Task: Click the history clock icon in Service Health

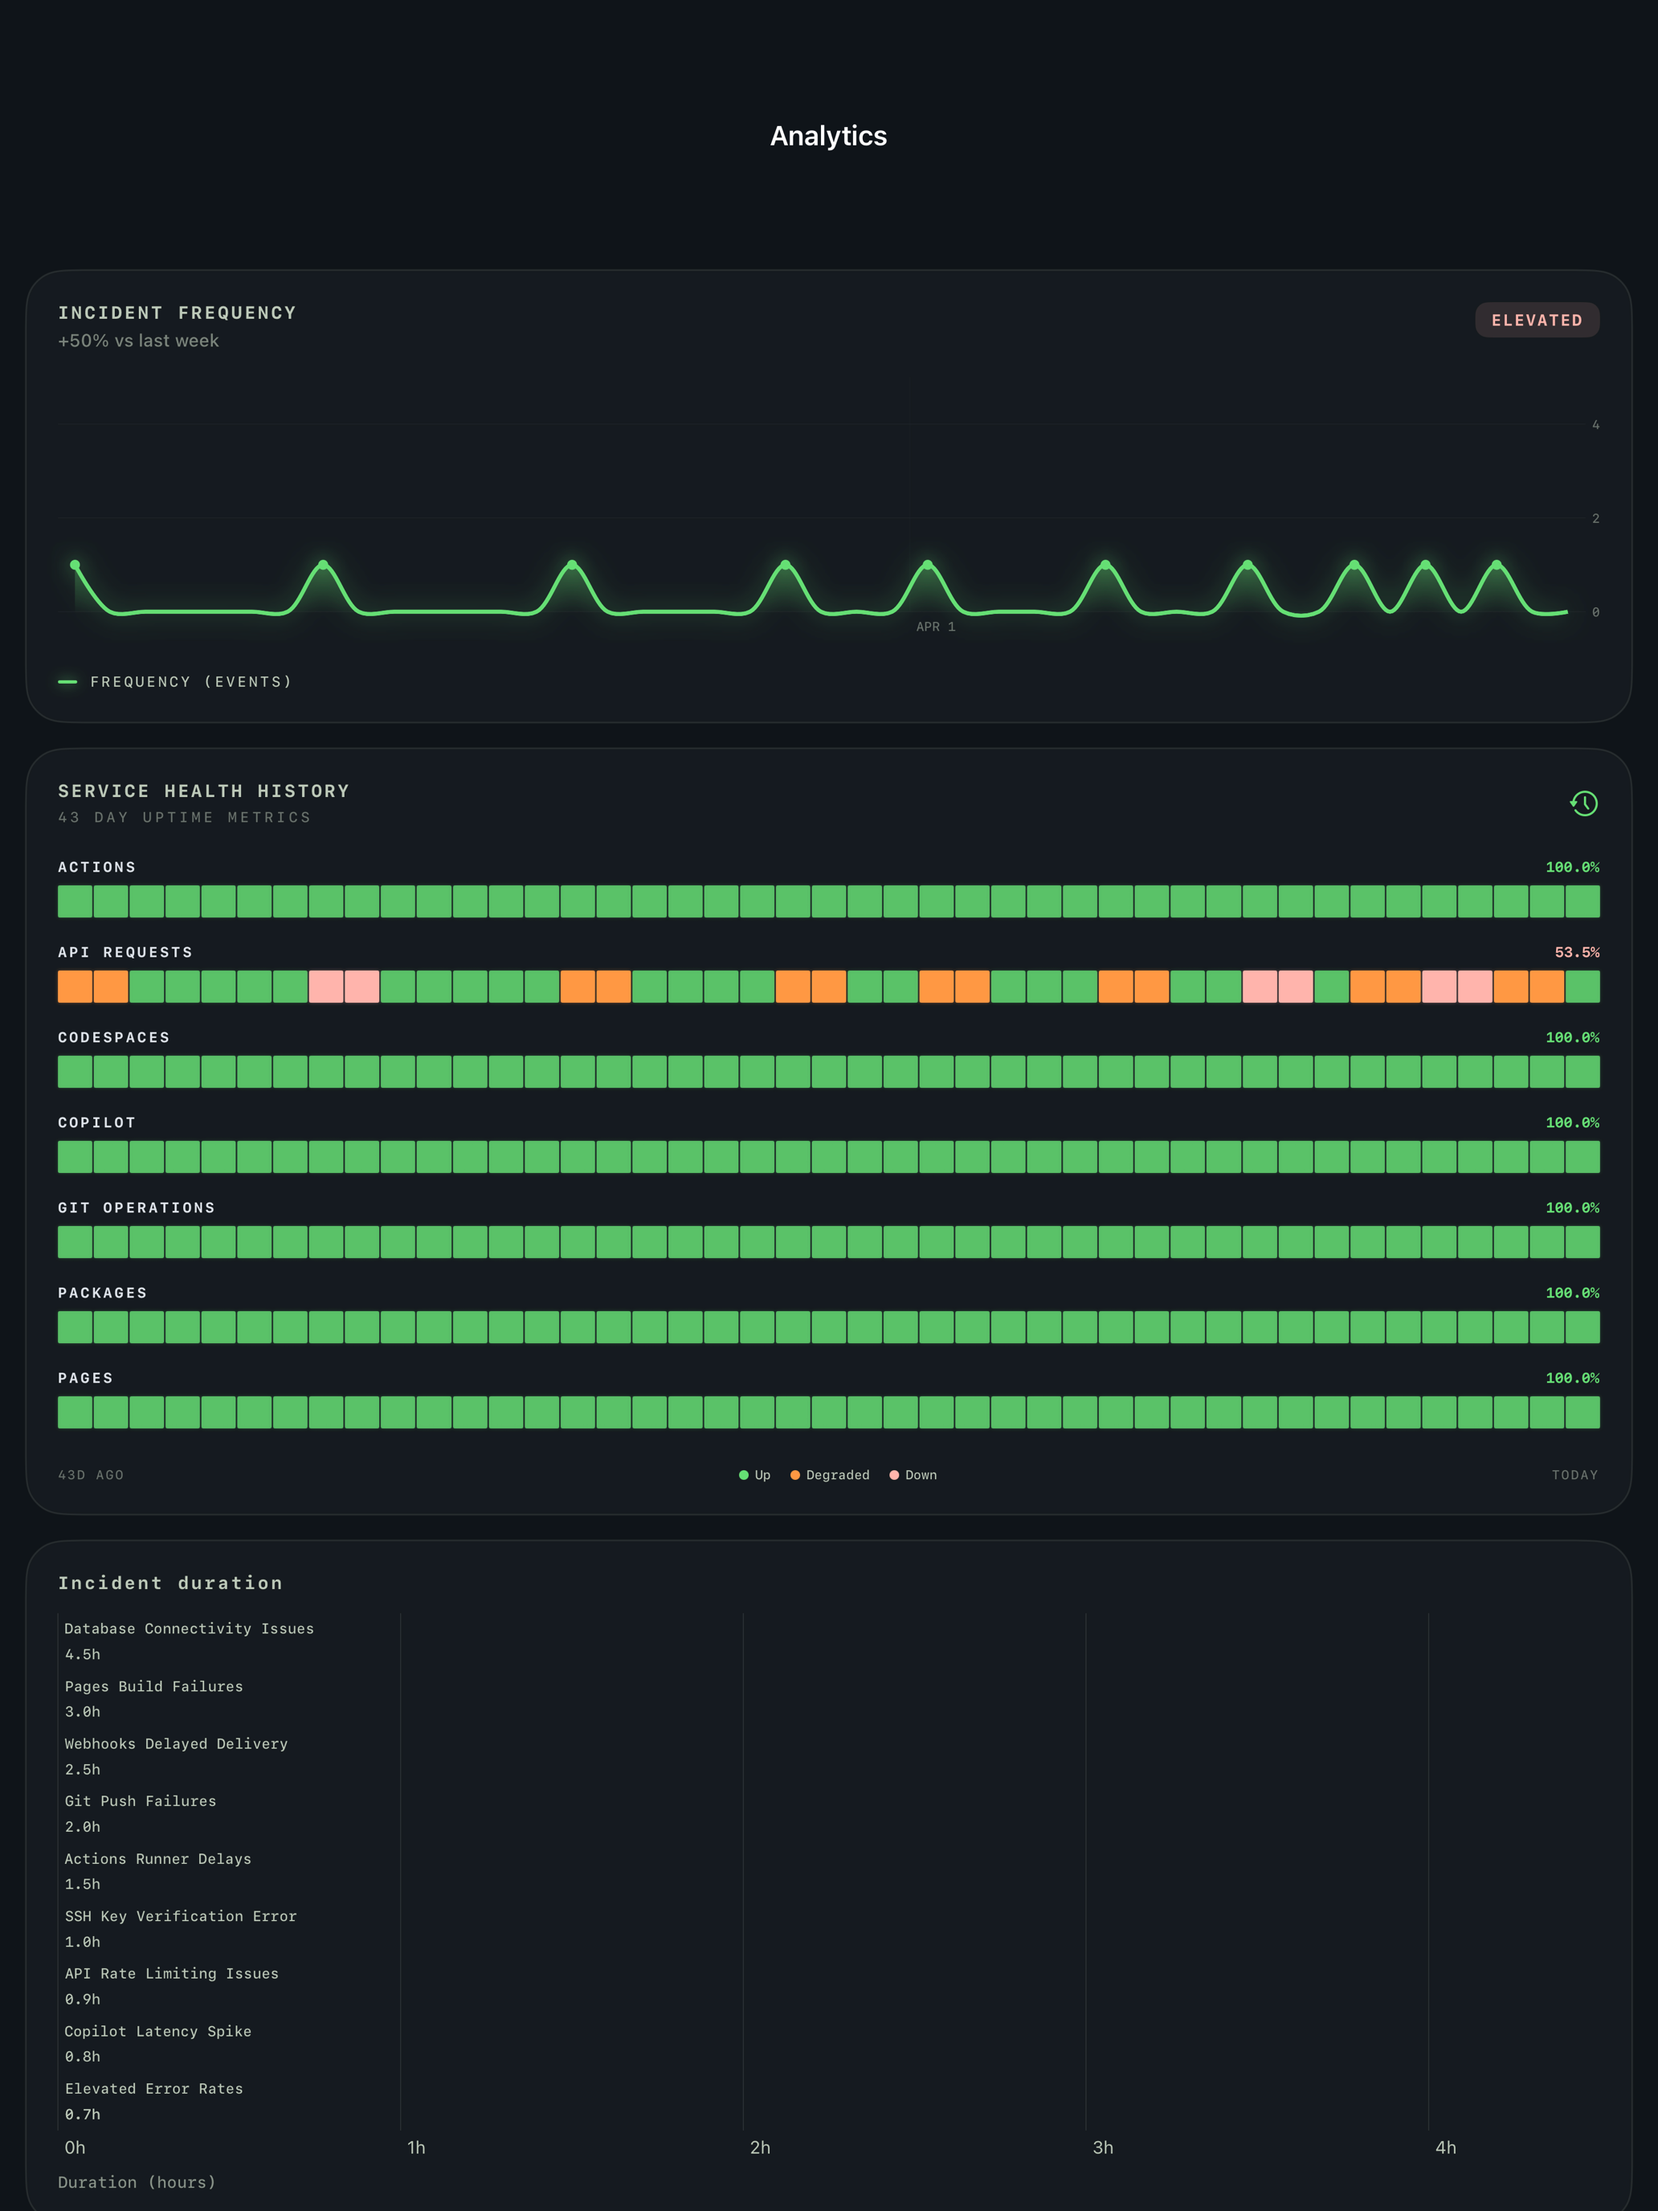Action: [1583, 803]
